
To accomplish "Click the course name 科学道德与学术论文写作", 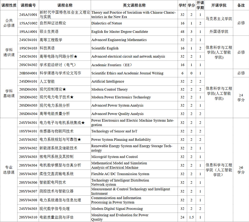I will click(60, 73).
